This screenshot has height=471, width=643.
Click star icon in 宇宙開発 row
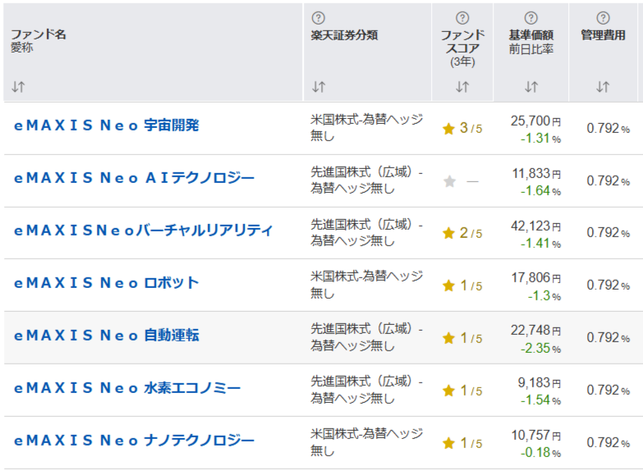point(449,129)
